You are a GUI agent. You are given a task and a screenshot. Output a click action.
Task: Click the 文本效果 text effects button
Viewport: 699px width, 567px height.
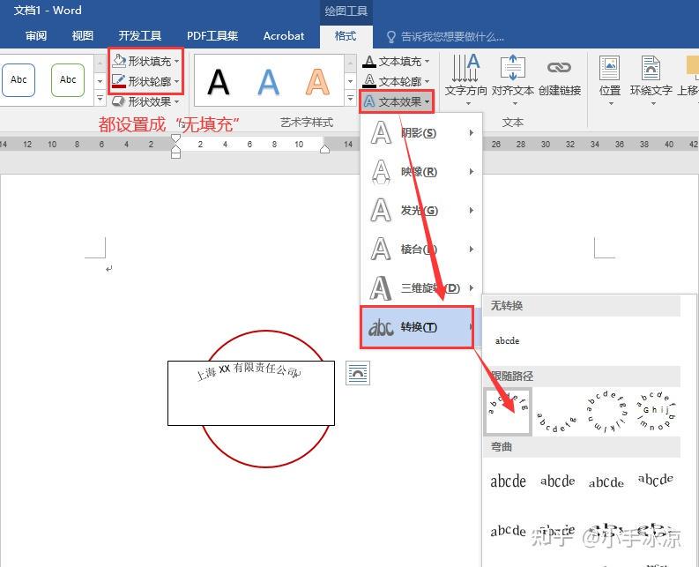click(x=397, y=101)
